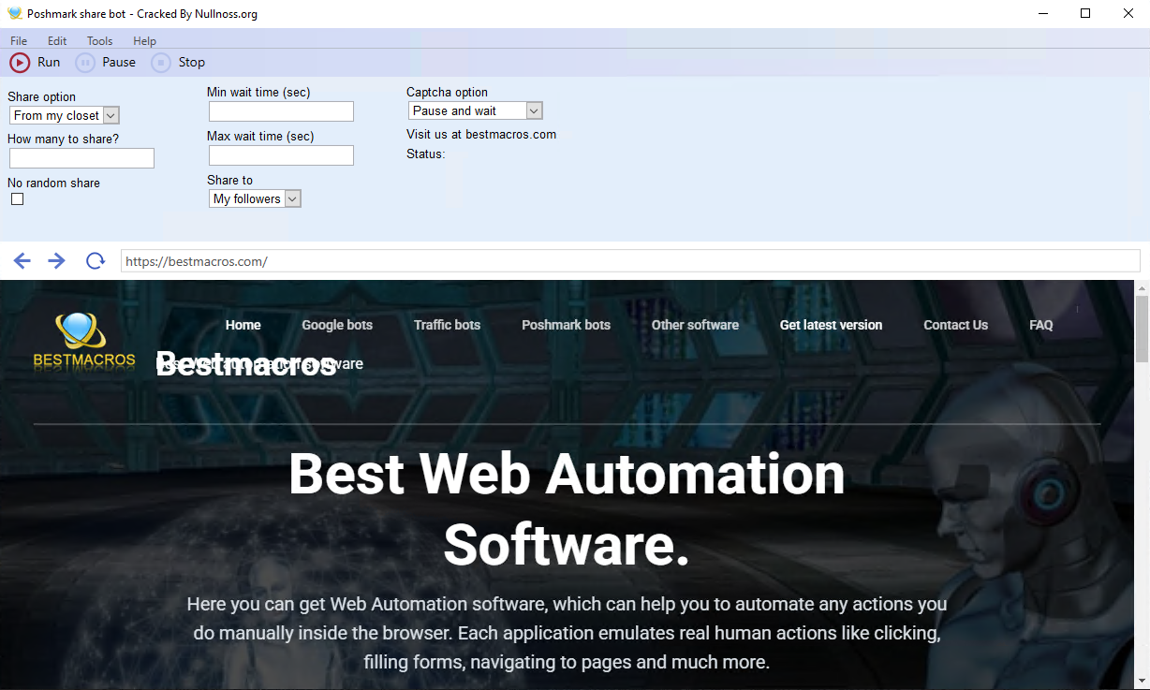Go to the Home page link

pyautogui.click(x=243, y=325)
